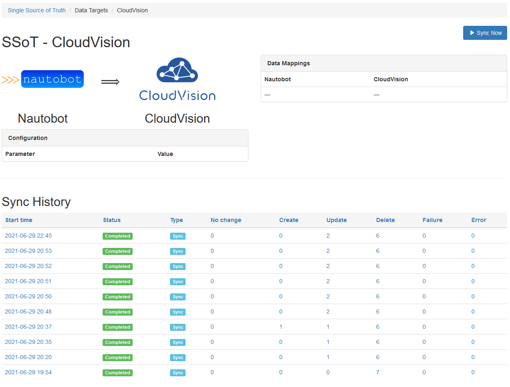The height and width of the screenshot is (387, 510).
Task: Open the 2021-06-29 20:52 sync entry
Action: coord(28,266)
